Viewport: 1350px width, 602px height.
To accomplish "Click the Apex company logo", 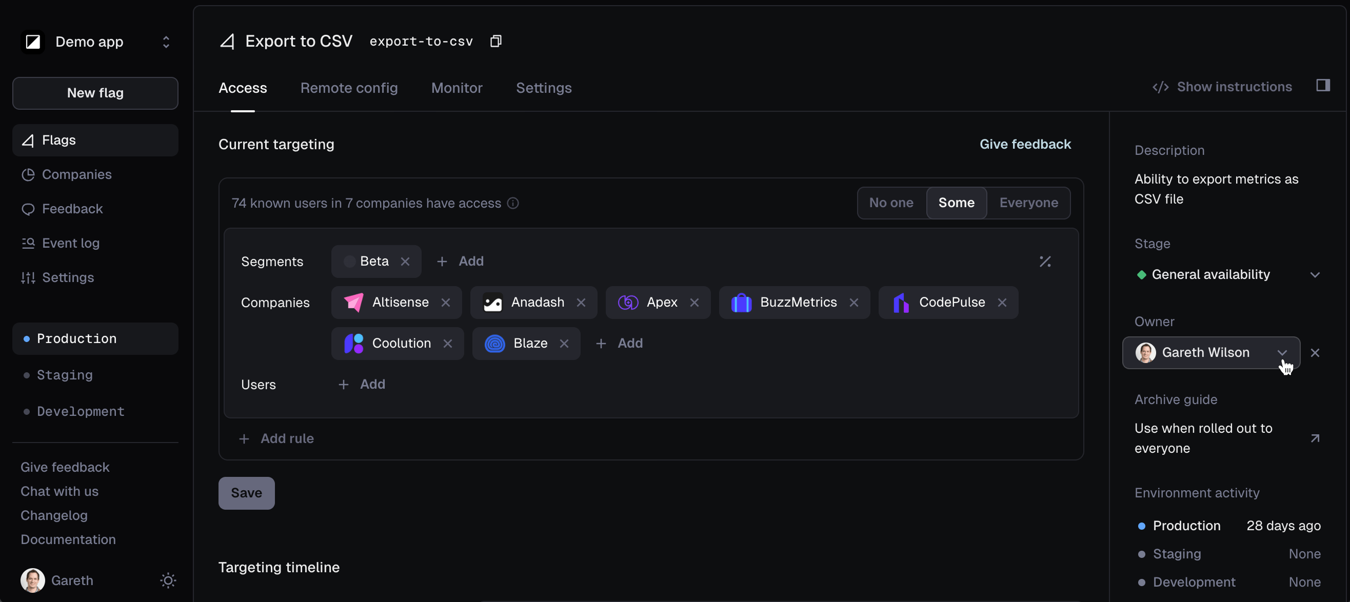I will coord(628,303).
